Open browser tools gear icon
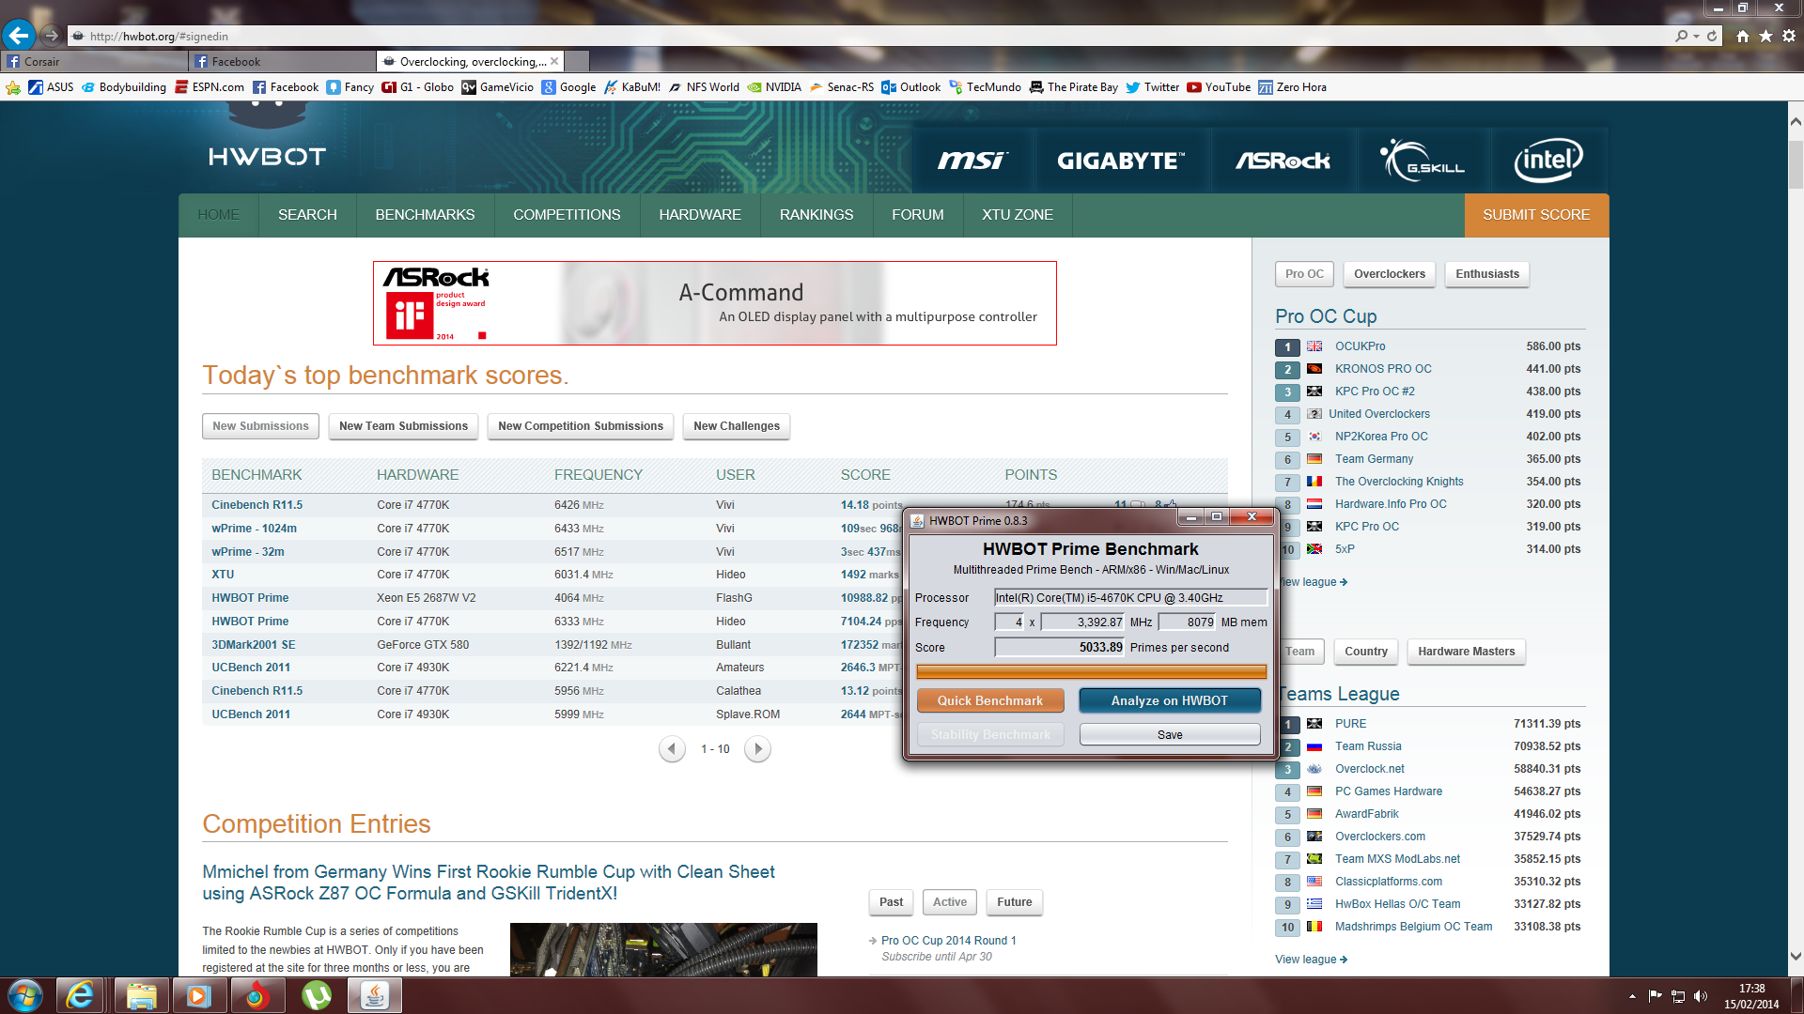This screenshot has width=1804, height=1014. (1789, 36)
